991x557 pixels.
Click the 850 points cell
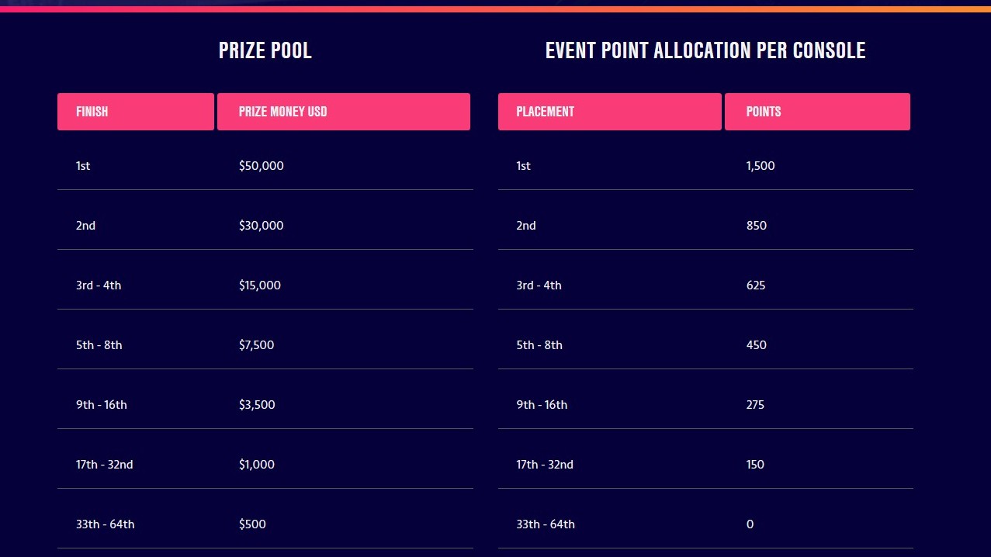pyautogui.click(x=757, y=226)
